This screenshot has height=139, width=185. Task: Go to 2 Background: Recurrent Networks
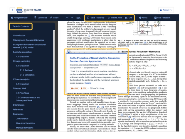28,40
